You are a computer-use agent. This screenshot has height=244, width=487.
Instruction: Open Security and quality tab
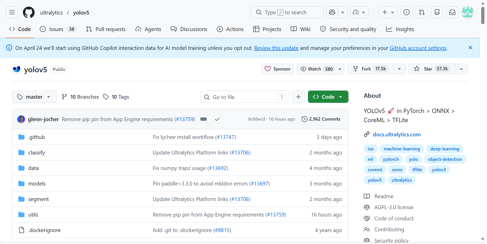click(x=348, y=29)
